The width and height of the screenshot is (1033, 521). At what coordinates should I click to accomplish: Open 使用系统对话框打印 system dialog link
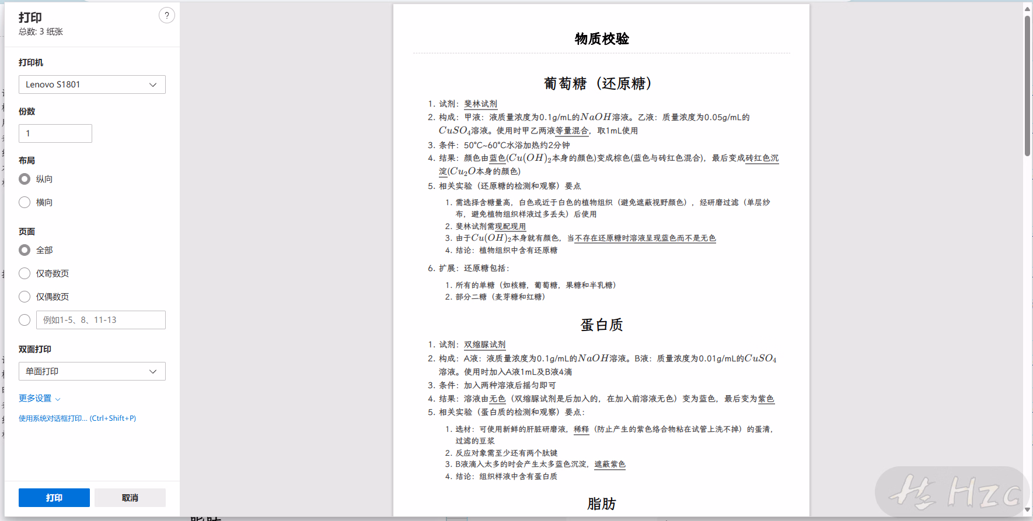(77, 418)
